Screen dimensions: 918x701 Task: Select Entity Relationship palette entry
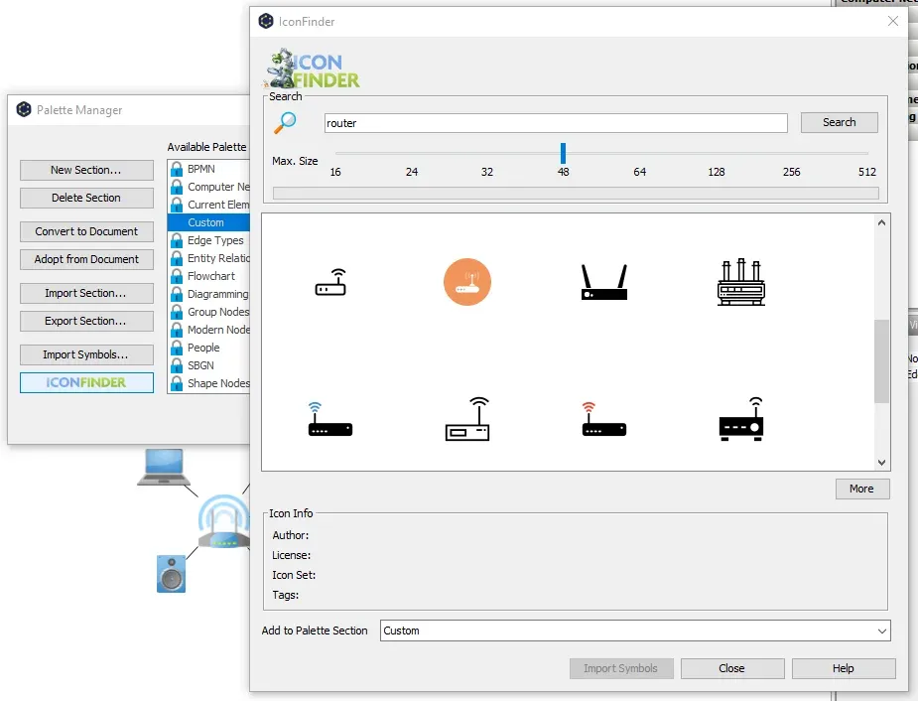(x=208, y=258)
